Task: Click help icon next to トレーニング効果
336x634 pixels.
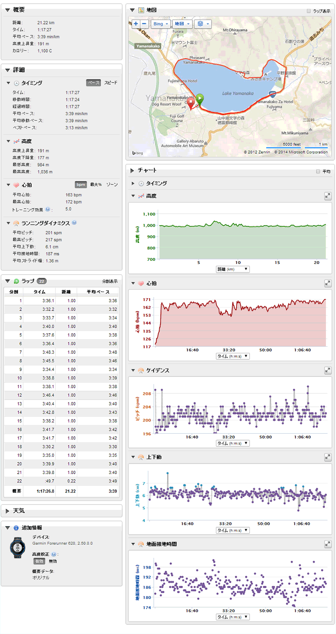Action: [x=47, y=209]
